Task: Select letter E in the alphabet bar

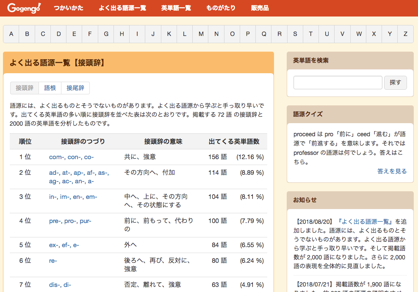Action: [74, 34]
